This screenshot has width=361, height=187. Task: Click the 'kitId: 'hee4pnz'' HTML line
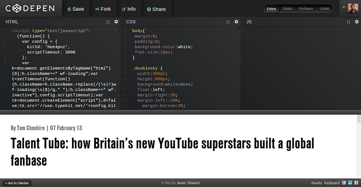(x=48, y=47)
